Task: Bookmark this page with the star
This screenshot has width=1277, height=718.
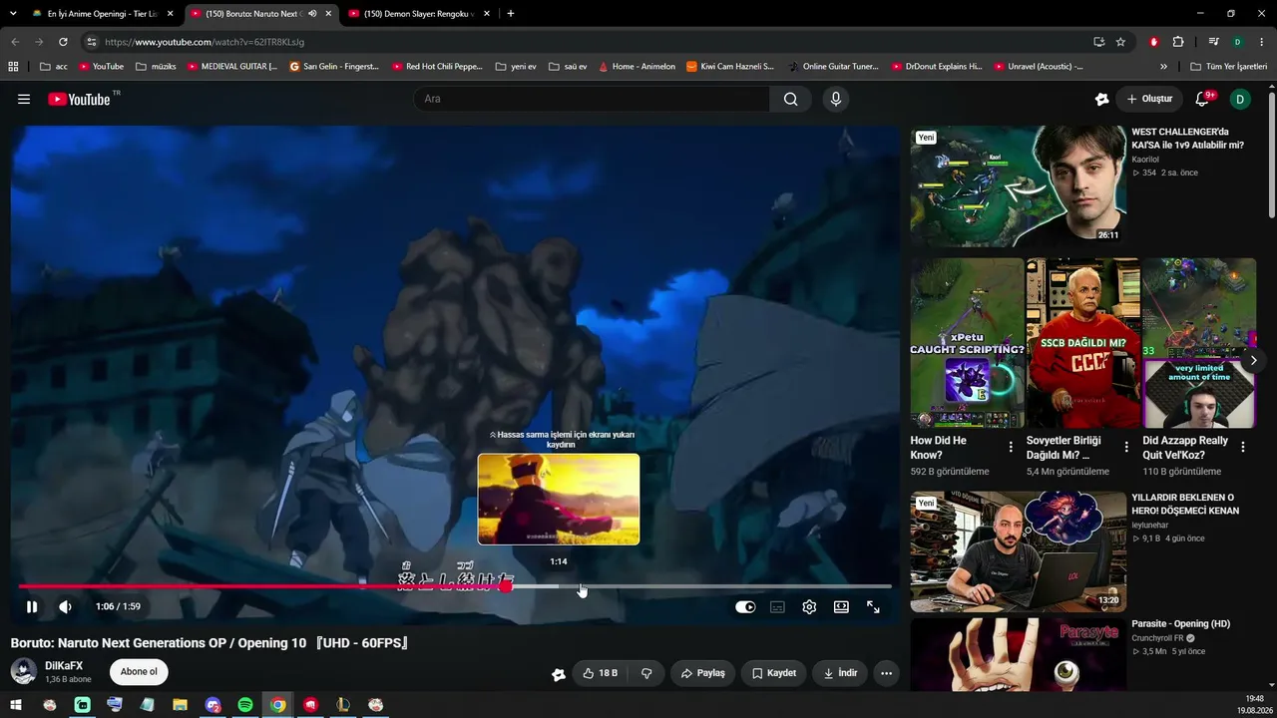Action: click(x=1120, y=42)
